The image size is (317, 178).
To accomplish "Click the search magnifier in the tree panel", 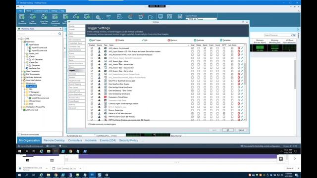I will [59, 34].
